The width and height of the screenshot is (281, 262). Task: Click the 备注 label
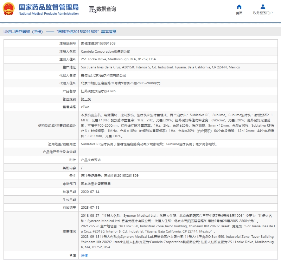point(72,176)
